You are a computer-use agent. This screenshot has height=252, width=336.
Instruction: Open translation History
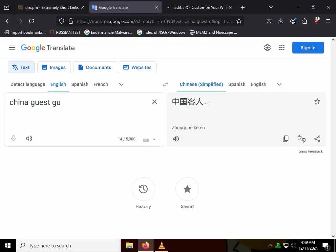coord(143,189)
